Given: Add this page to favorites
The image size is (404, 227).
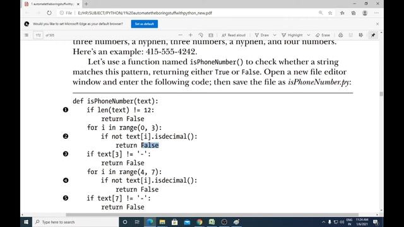Looking at the screenshot, I should [x=330, y=13].
